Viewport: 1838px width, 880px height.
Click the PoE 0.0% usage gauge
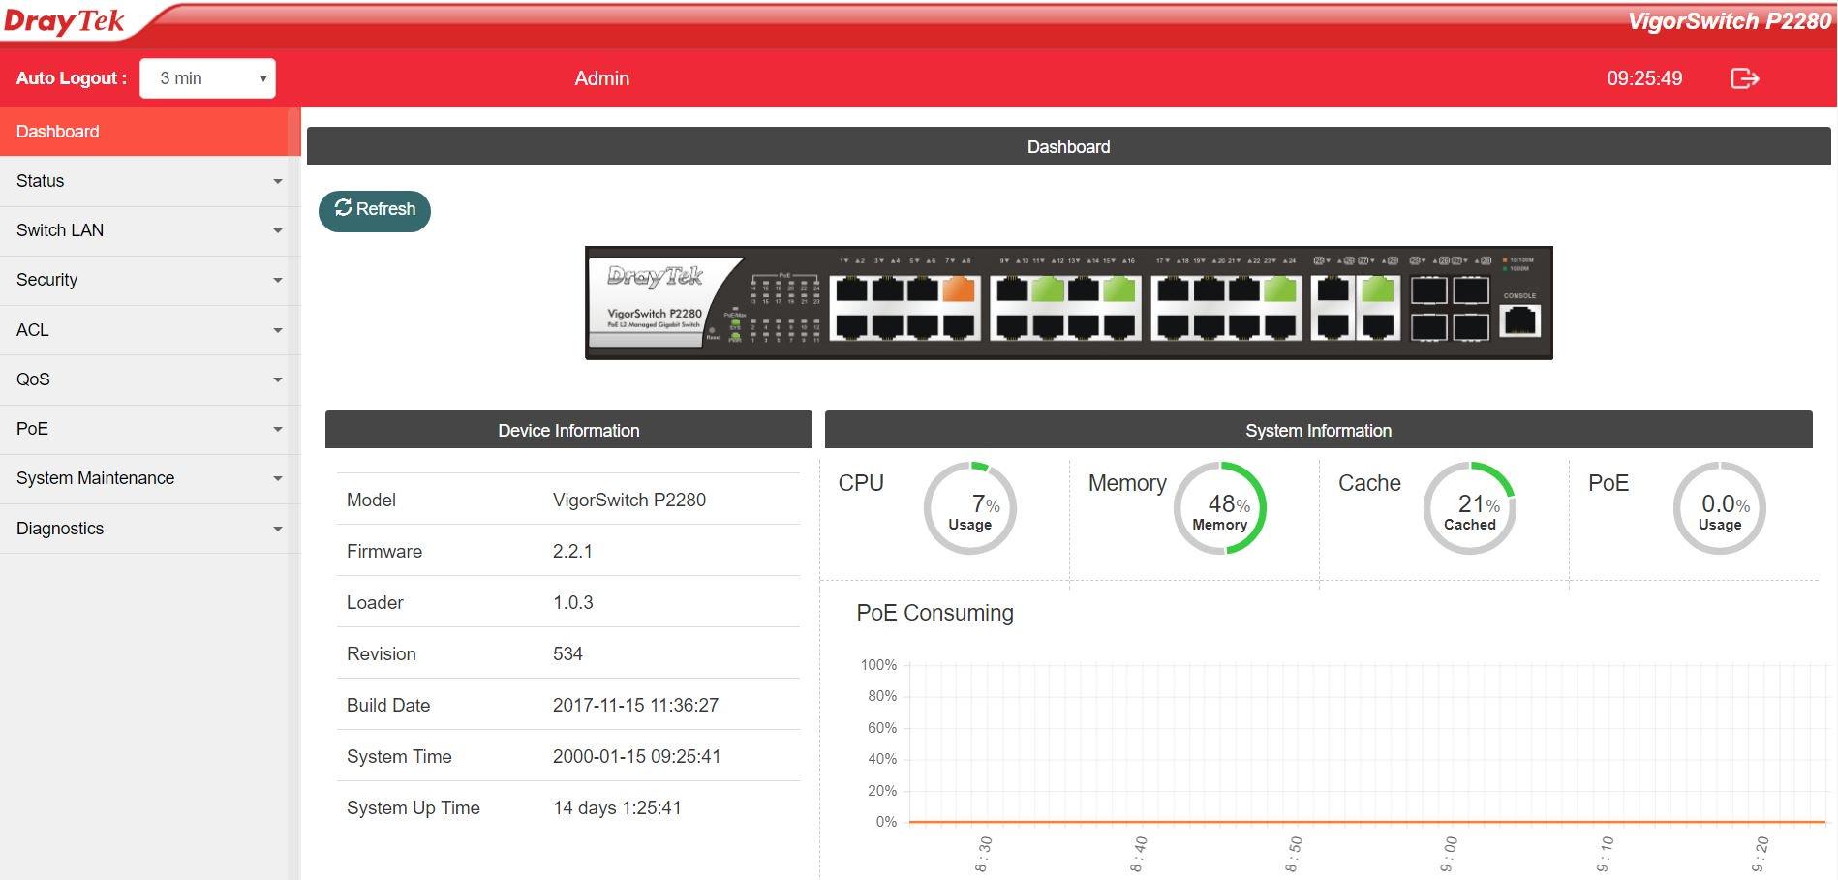(1720, 508)
